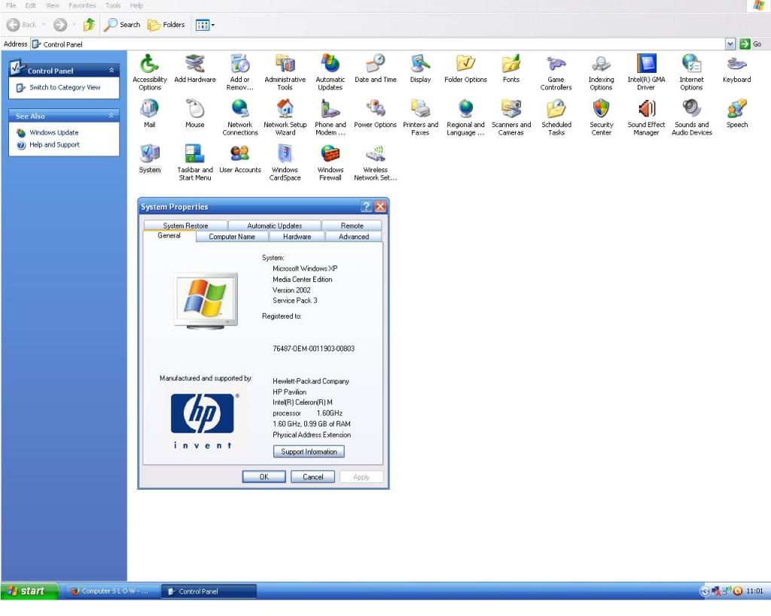Open the Intel(R) GMA Driver icon
Image resolution: width=771 pixels, height=616 pixels.
pos(646,64)
